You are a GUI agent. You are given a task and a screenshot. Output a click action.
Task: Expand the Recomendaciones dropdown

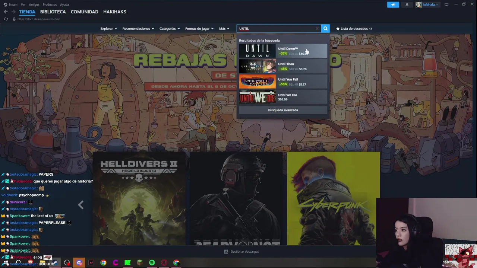click(138, 28)
